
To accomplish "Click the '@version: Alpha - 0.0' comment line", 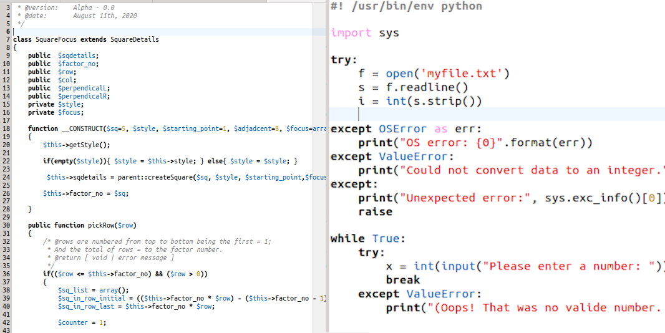I will click(66, 7).
